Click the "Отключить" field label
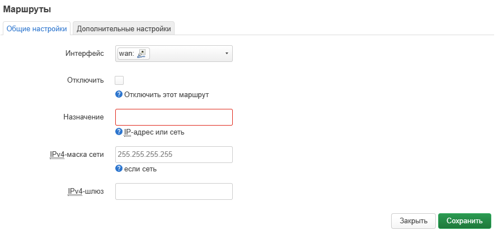 85,80
